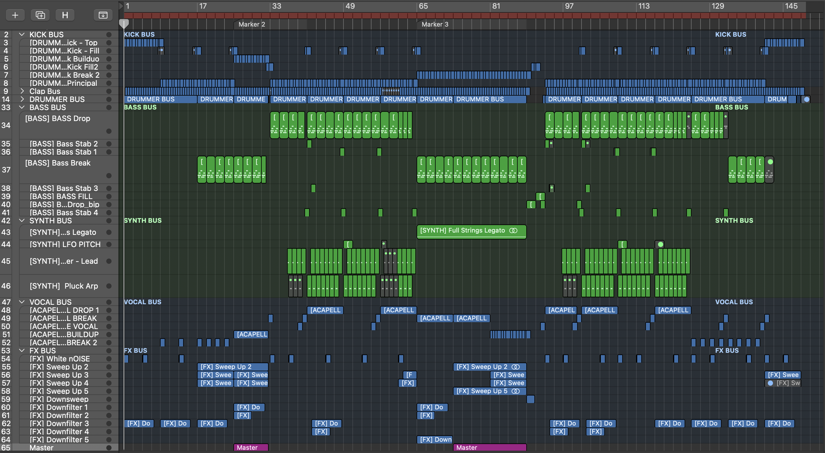Click the add new track plus button
Image resolution: width=825 pixels, height=453 pixels.
[15, 15]
